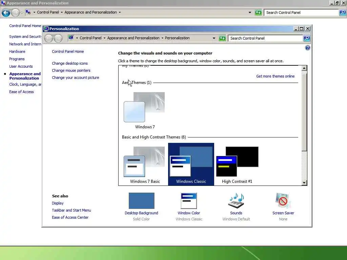Expand arrow after Control Panel in background window breadcrumb
347x260 pixels.
(x=62, y=13)
